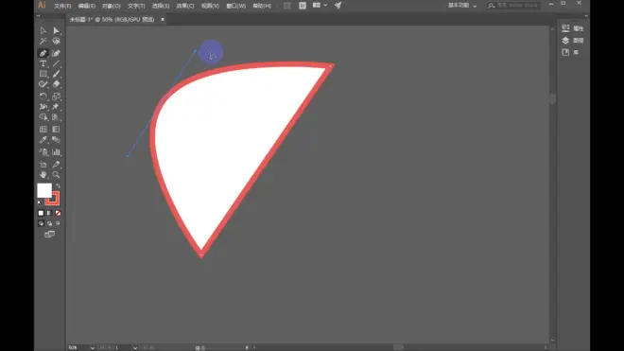Select the Selection tool arrow
Viewport: 624px width, 351px height.
click(x=43, y=30)
